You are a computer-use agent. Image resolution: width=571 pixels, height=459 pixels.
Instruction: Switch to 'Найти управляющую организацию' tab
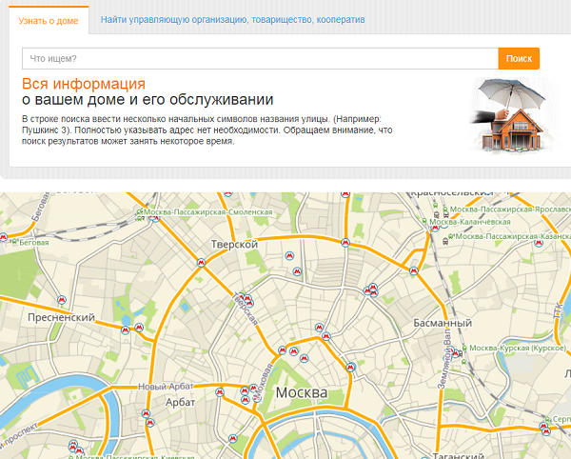click(232, 19)
